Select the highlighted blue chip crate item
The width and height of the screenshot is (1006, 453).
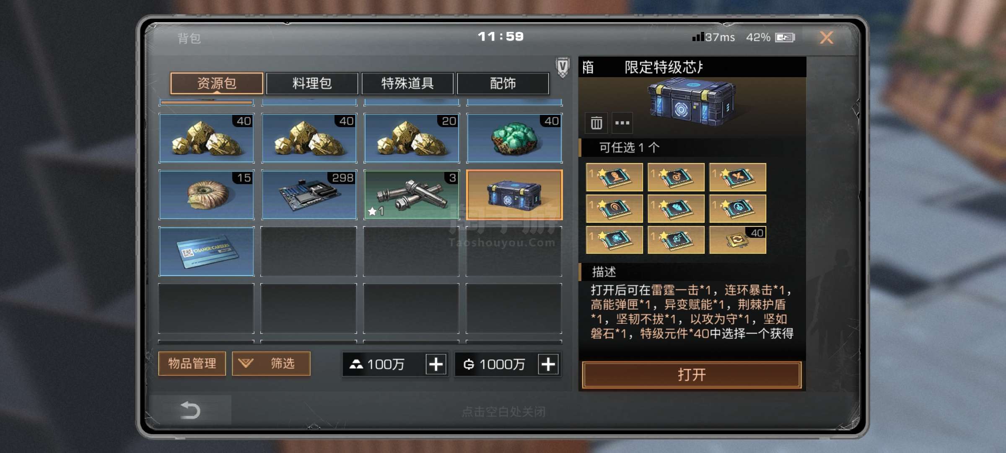(x=514, y=195)
